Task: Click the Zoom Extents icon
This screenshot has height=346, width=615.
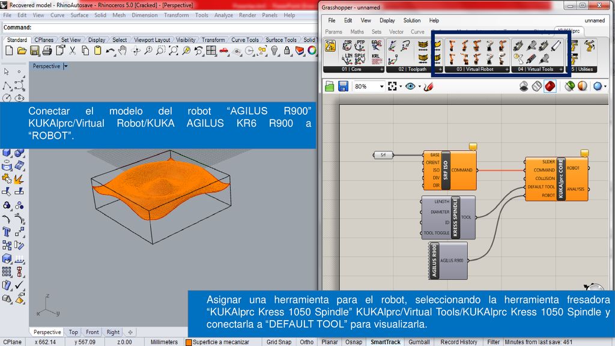Action: 174,50
